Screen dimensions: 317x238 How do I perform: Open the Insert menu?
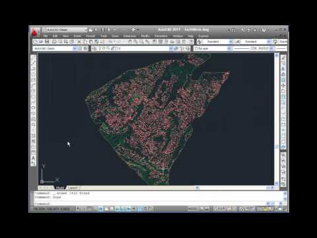coord(77,36)
